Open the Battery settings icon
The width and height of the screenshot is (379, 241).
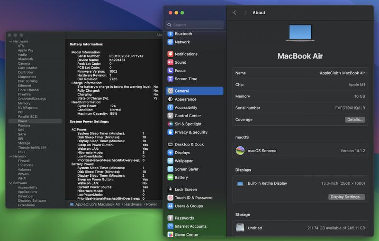pos(171,178)
